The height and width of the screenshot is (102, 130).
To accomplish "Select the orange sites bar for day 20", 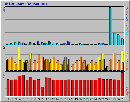I will [81, 63].
